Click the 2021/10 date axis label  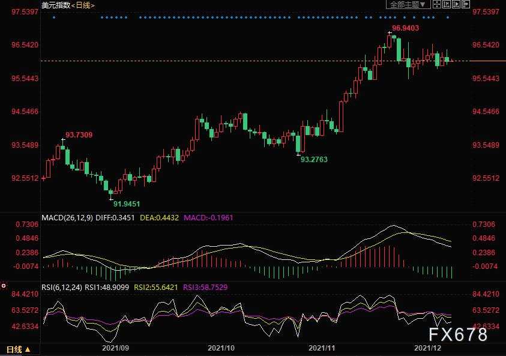tap(221, 348)
